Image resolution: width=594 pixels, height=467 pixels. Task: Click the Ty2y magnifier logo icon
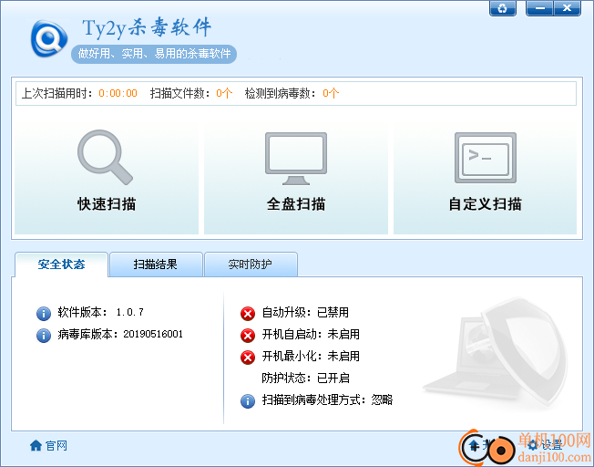[x=49, y=38]
